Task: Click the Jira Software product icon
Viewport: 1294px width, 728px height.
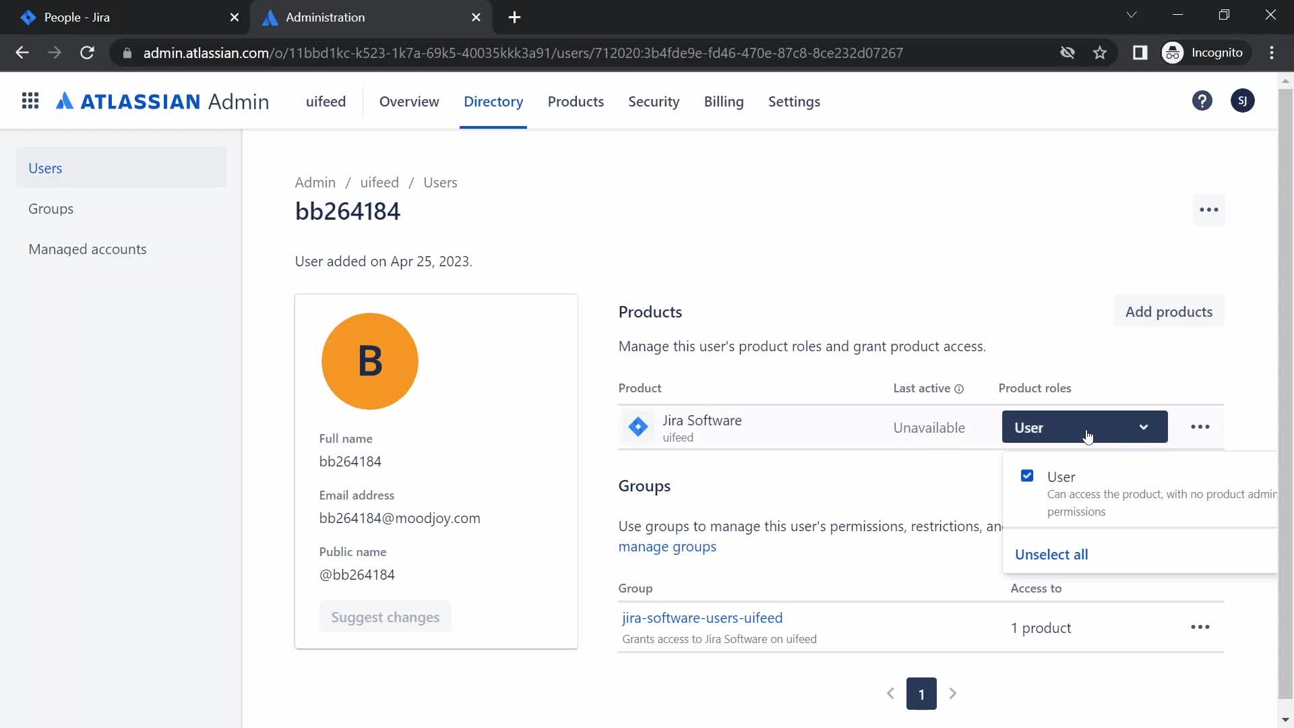Action: click(638, 427)
